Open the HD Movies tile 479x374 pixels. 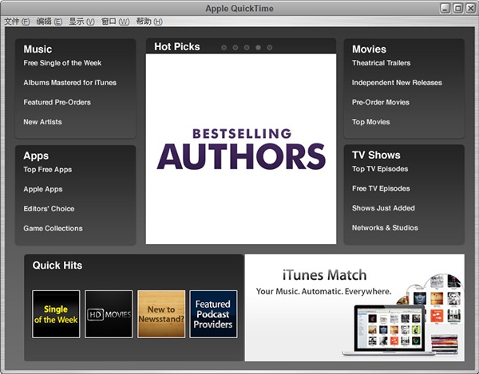point(109,314)
